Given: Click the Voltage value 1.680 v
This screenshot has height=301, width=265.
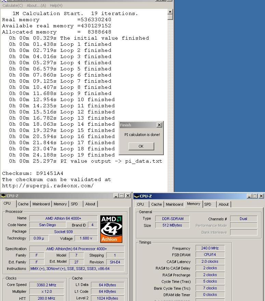Looking at the screenshot, I should (86, 238).
